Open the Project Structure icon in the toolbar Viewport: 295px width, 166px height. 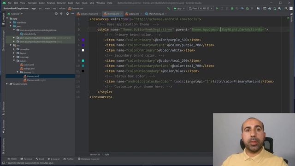258,8
